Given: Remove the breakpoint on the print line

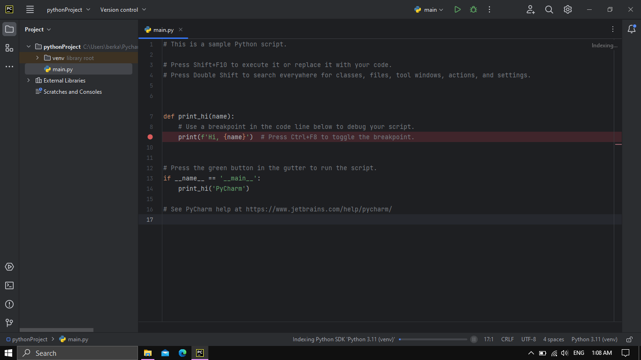Looking at the screenshot, I should [x=150, y=137].
